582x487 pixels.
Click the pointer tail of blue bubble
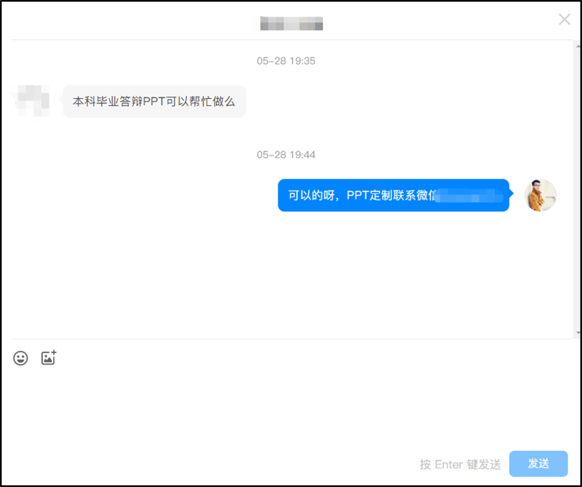[511, 193]
